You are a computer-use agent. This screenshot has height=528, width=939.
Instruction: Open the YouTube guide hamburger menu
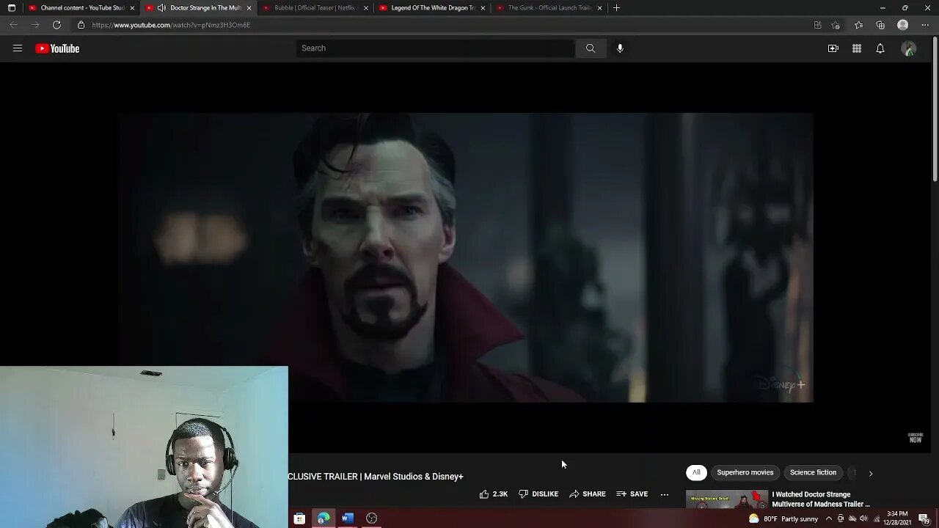(x=18, y=48)
